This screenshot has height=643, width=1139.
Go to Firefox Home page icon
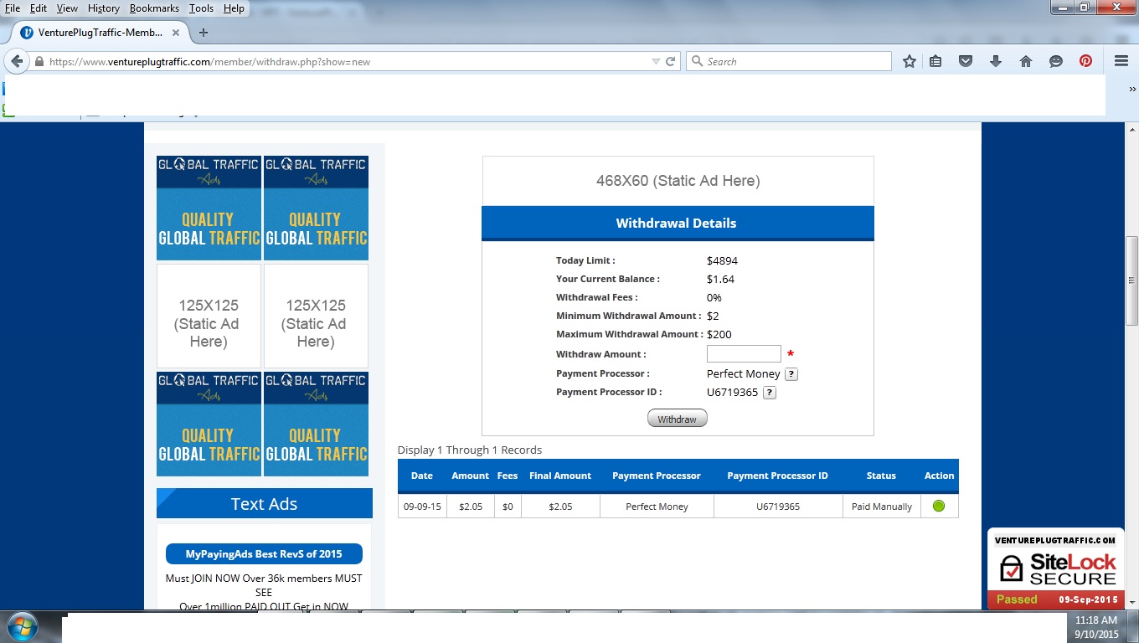coord(1026,61)
